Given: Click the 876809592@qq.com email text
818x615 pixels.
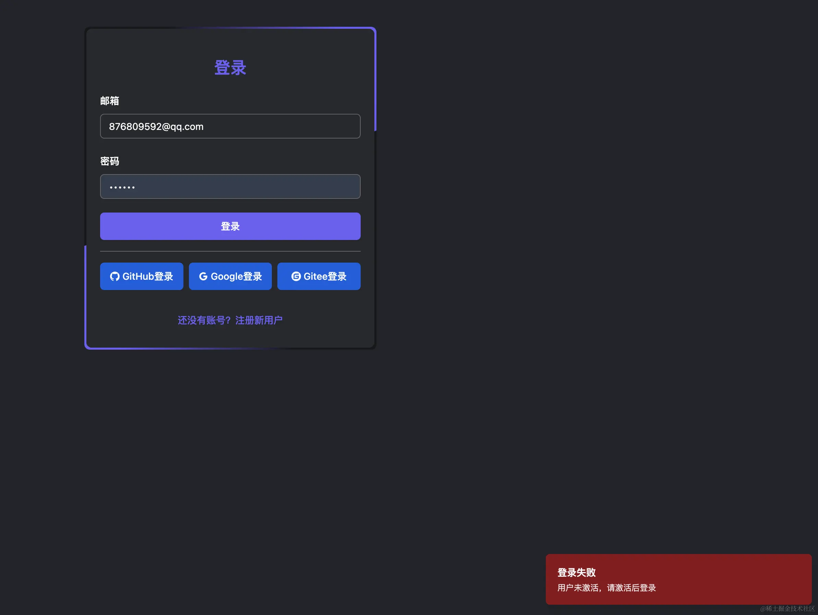Looking at the screenshot, I should (156, 126).
